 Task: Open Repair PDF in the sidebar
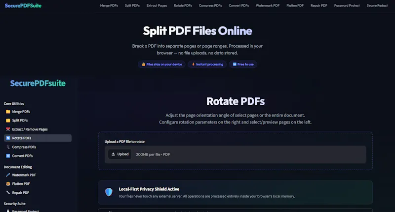[x=38, y=193]
